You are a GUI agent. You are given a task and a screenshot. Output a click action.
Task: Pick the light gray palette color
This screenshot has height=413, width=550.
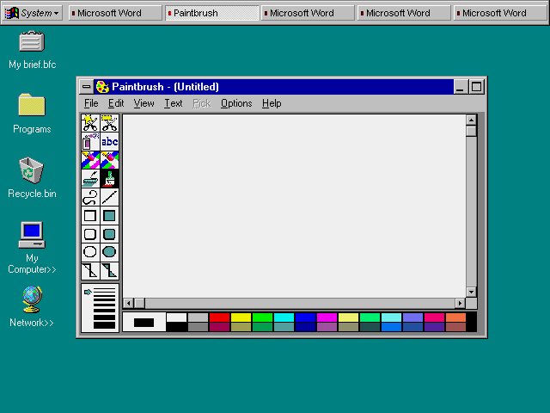click(x=198, y=317)
